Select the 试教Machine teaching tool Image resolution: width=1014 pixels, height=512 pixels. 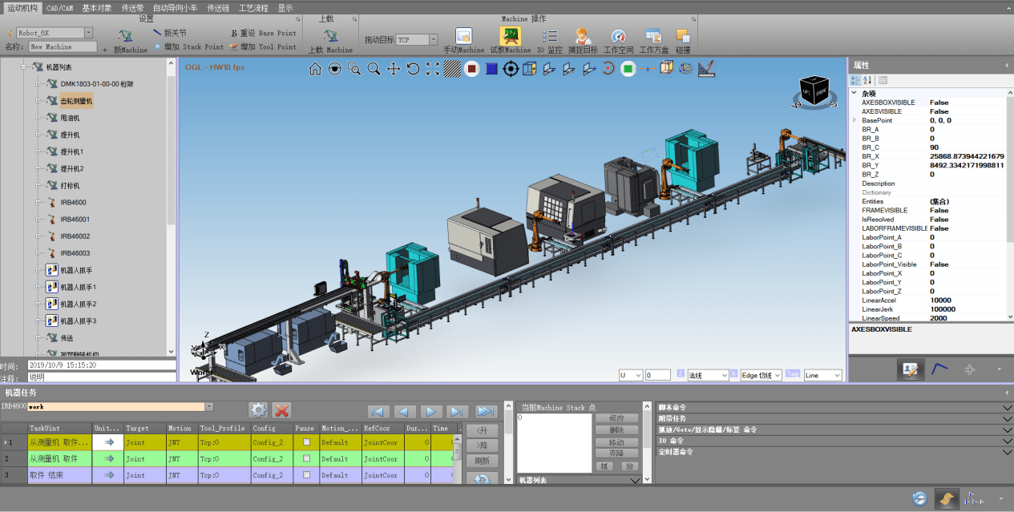(x=510, y=36)
